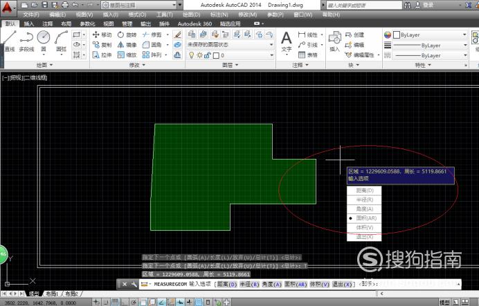Screen dimensions: 479x306
Task: Toggle layer on/off lightbulb icon
Action: pos(192,55)
